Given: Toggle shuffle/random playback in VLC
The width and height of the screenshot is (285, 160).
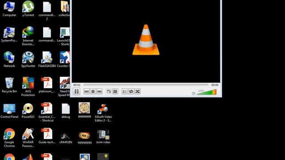Looking at the screenshot, I should click(138, 92).
